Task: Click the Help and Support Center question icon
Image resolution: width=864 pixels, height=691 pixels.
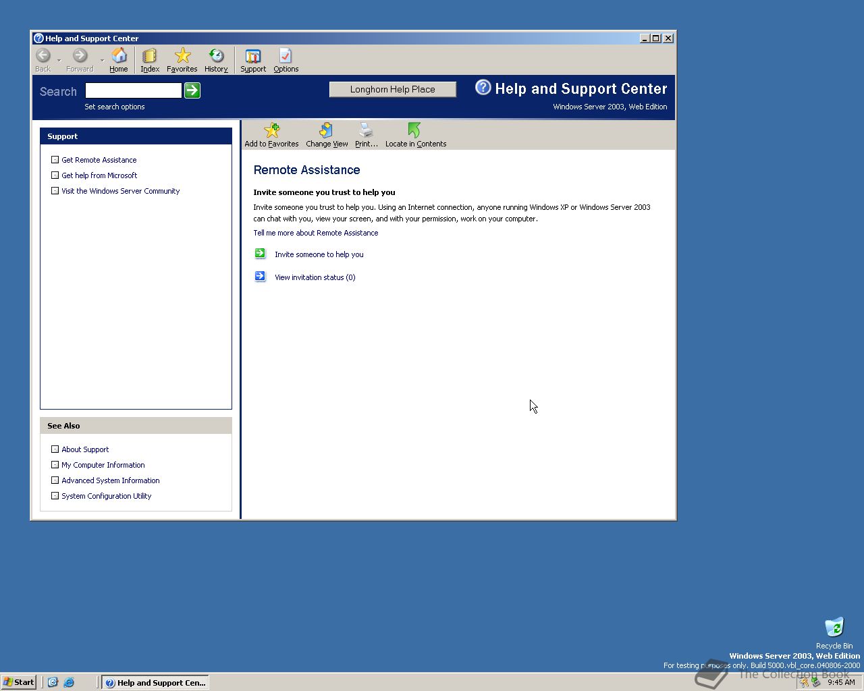Action: pos(483,87)
